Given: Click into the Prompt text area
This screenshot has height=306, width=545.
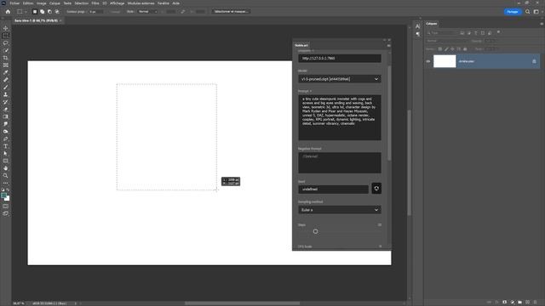Looking at the screenshot, I should click(x=340, y=117).
